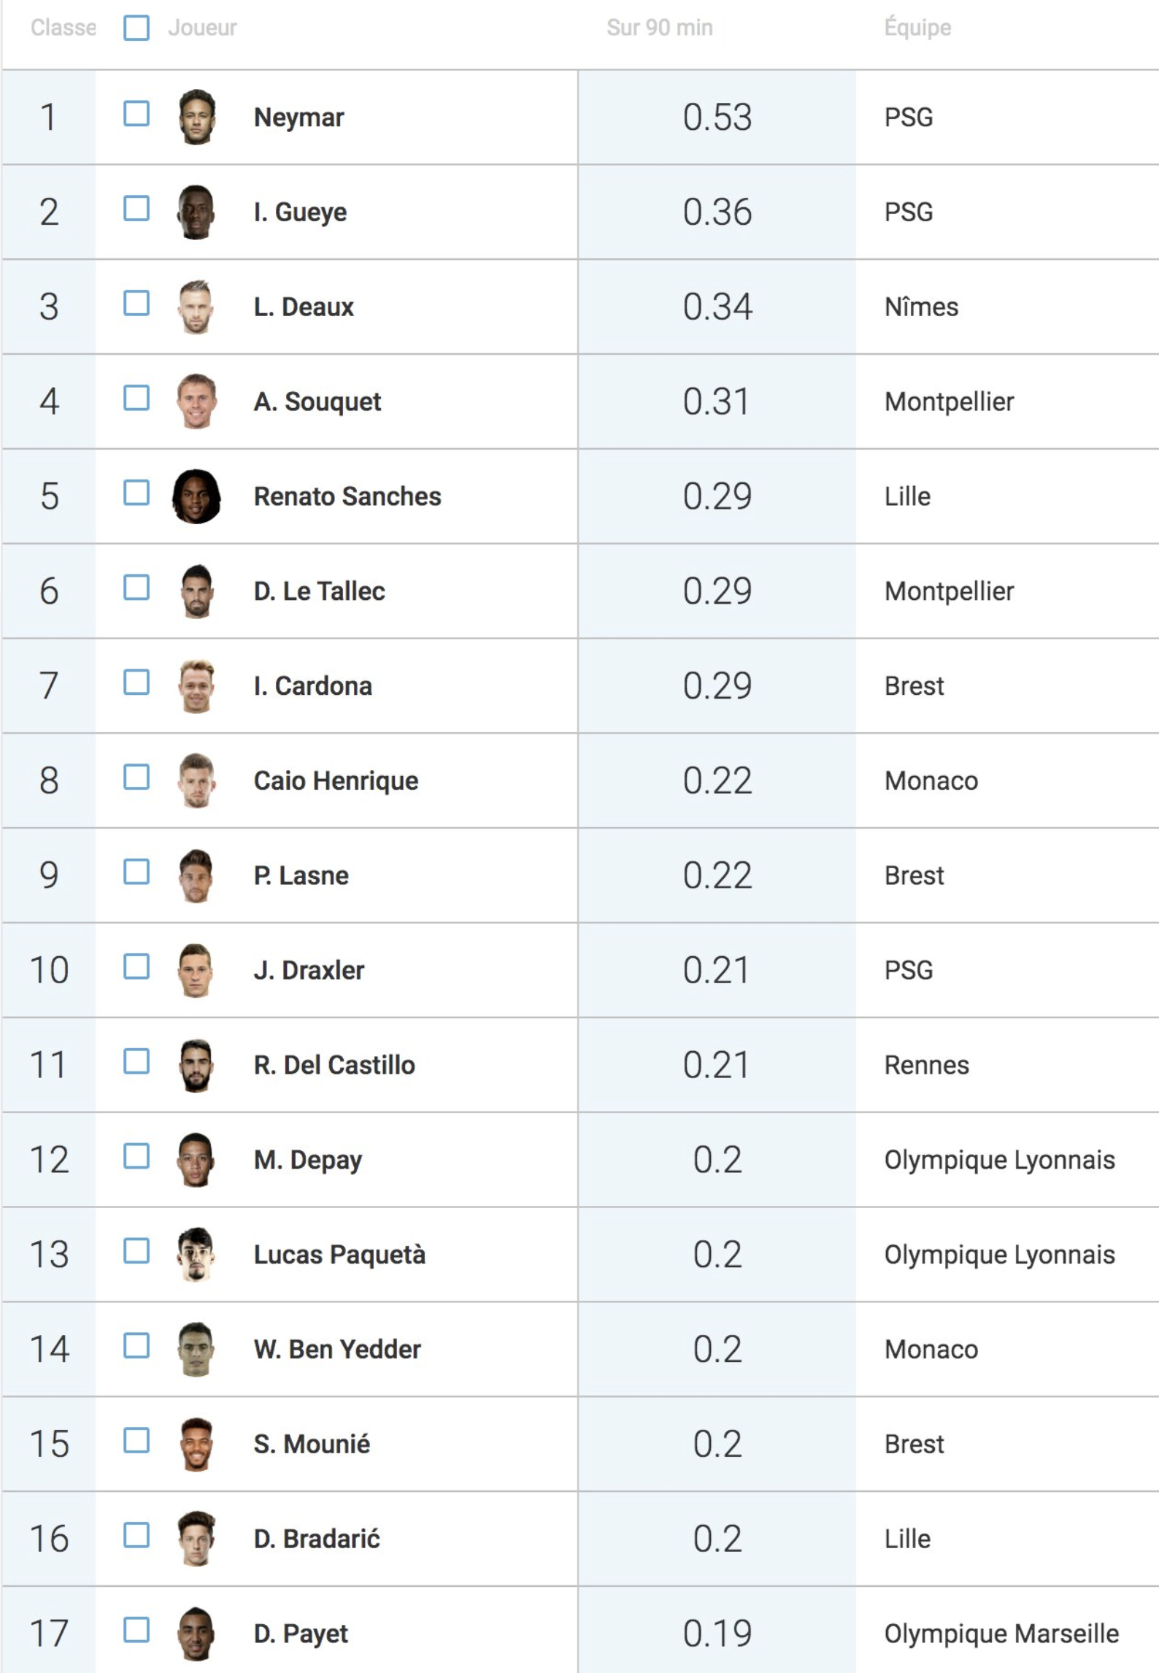Sort by the Sur 90 min column
This screenshot has height=1673, width=1159.
pyautogui.click(x=660, y=28)
